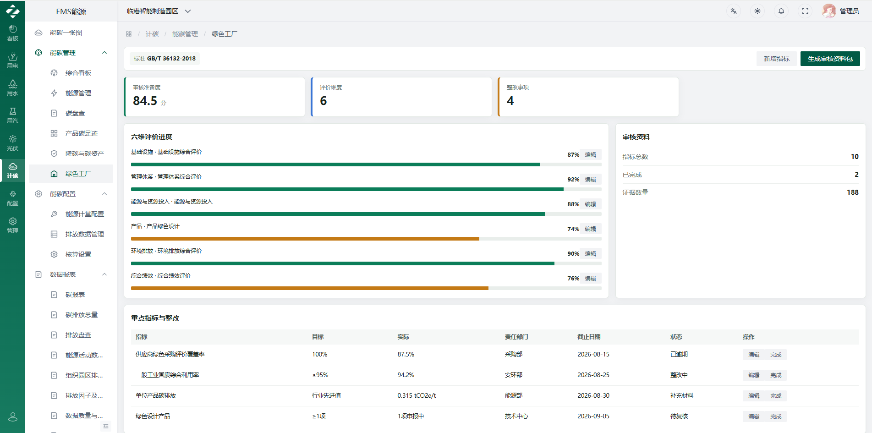Edit 供应商绿色采购评价覆盖率 row
Viewport: 872px width, 433px height.
754,355
